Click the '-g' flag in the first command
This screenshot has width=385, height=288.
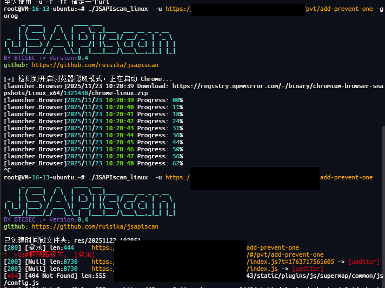click(x=380, y=9)
